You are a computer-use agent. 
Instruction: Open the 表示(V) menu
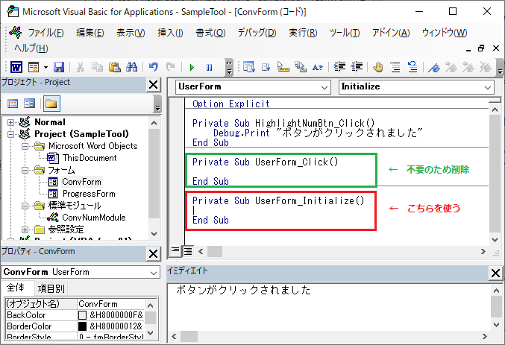coord(131,33)
